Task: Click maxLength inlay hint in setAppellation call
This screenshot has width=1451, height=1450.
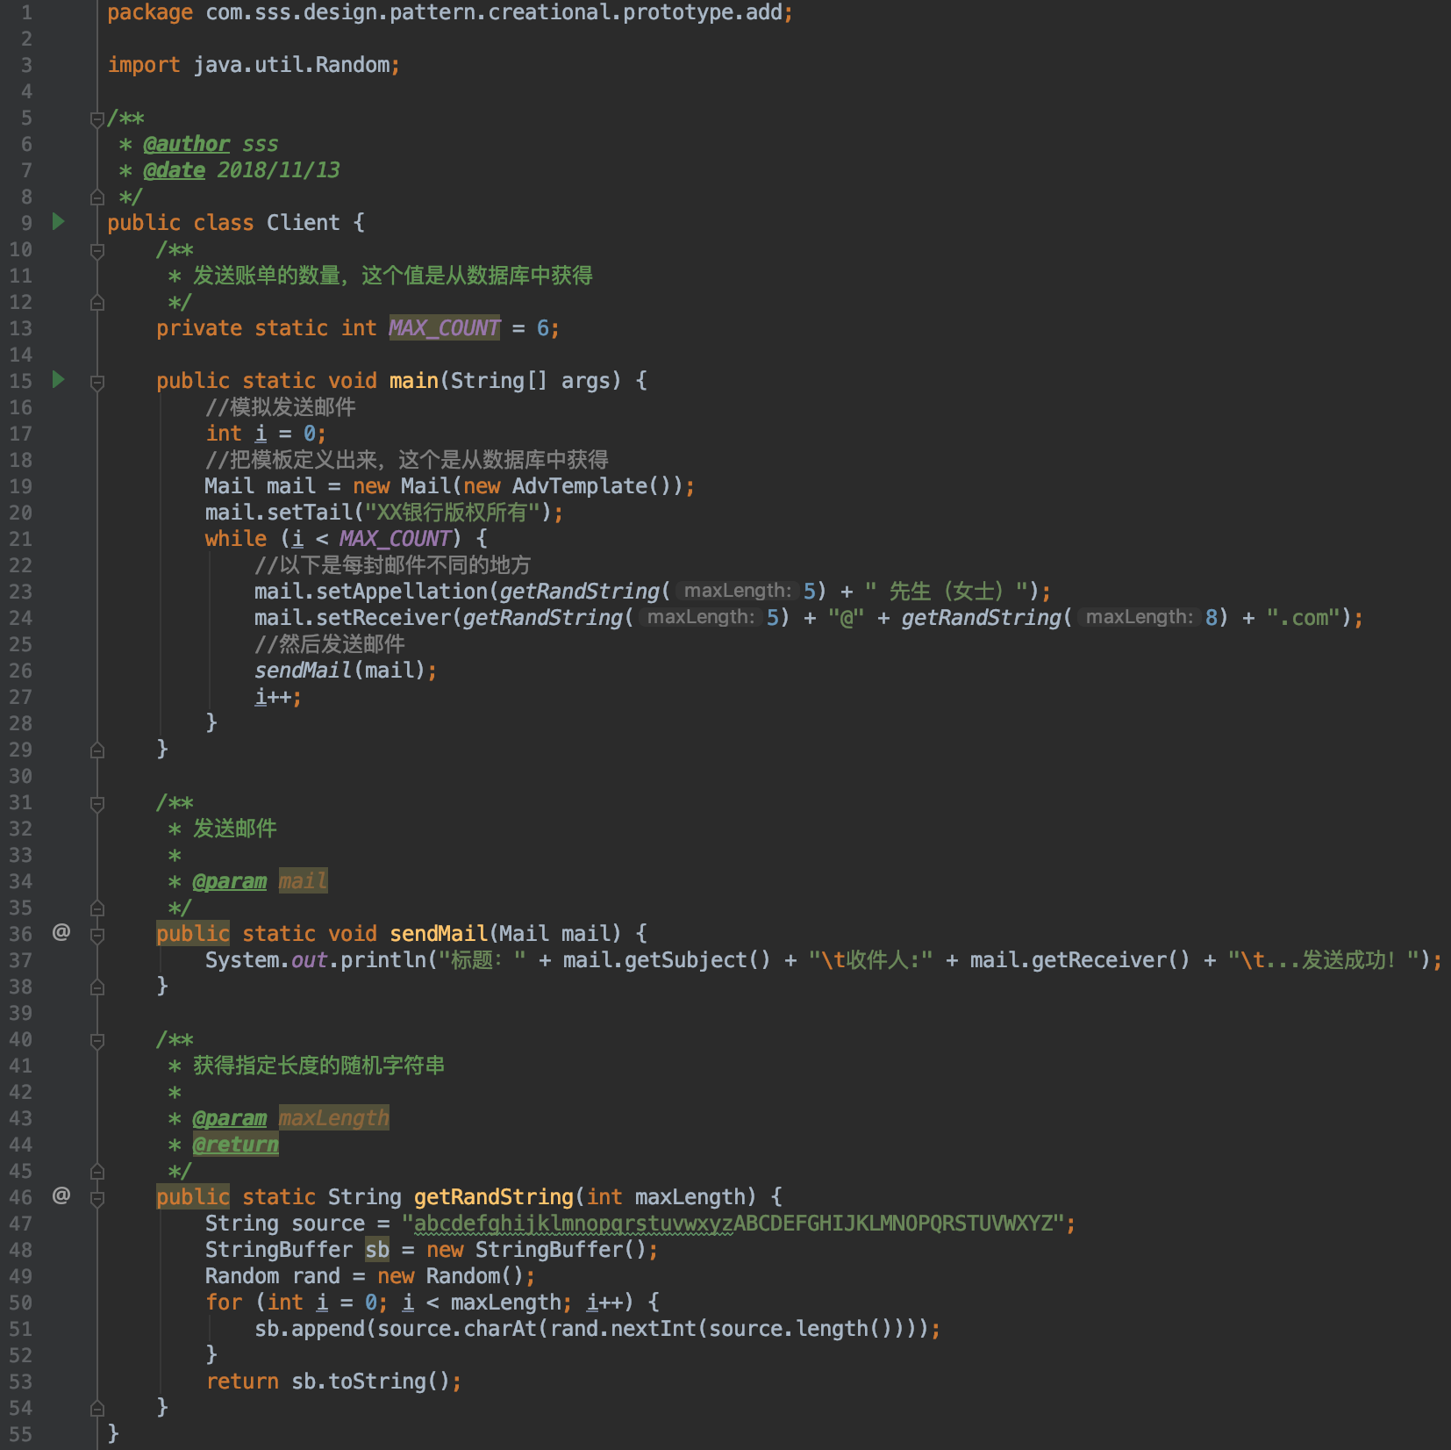Action: [x=737, y=592]
